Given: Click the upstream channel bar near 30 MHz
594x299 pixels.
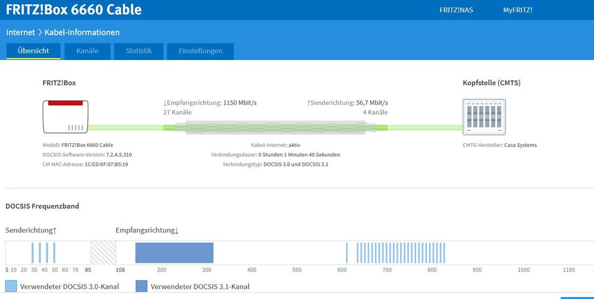Looking at the screenshot, I should point(33,253).
